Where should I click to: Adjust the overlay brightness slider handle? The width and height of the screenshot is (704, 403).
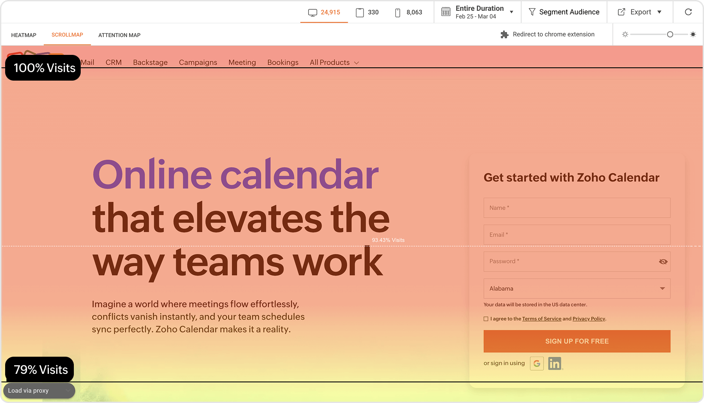click(x=670, y=34)
